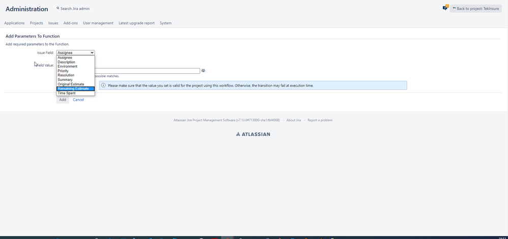The height and width of the screenshot is (239, 508).
Task: Select Summary from the Issue Field list
Action: [75, 80]
